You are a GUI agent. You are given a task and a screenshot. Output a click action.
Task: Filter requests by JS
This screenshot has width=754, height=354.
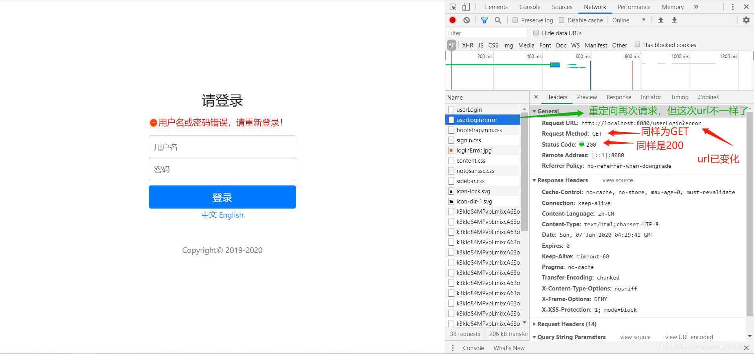(x=481, y=45)
